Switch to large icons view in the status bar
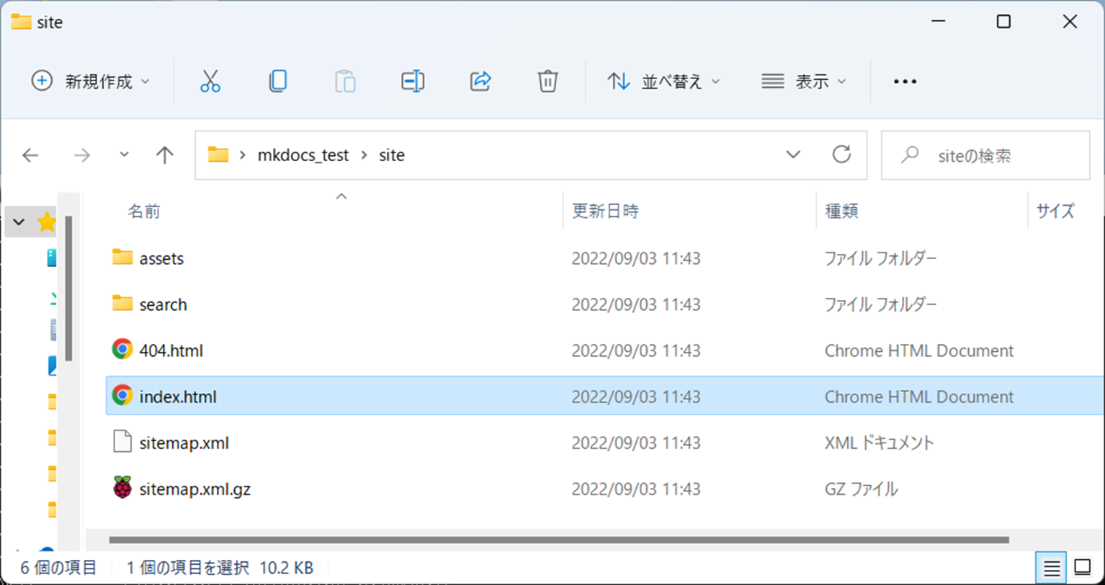Image resolution: width=1105 pixels, height=585 pixels. [1082, 567]
